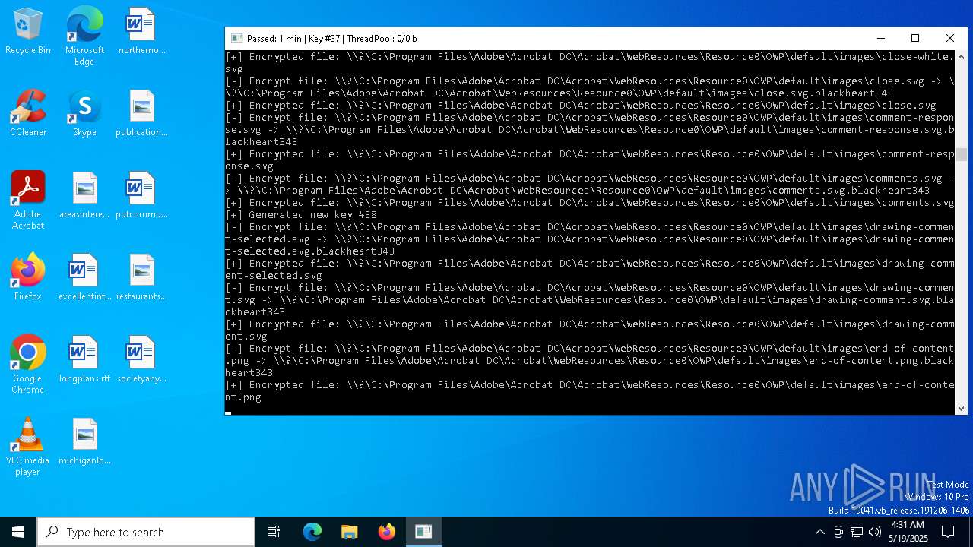Open the Windows Start menu
Screen dimensions: 973x547
click(18, 532)
